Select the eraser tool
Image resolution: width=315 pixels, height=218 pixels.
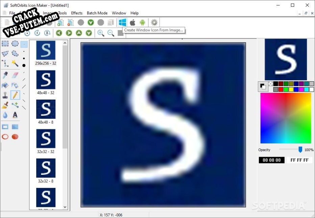click(15, 75)
